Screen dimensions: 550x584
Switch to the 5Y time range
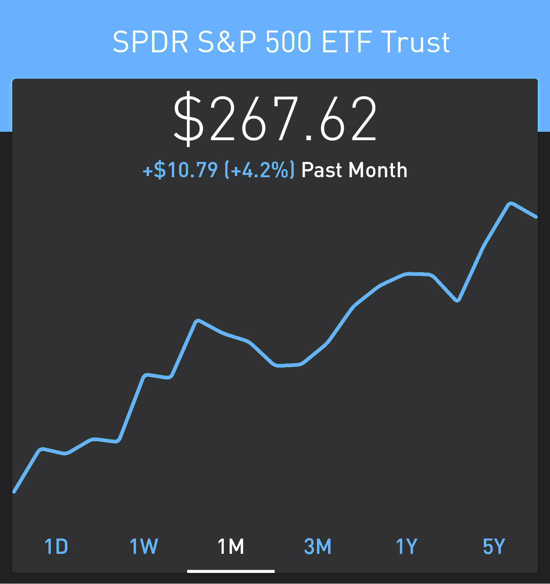(494, 546)
